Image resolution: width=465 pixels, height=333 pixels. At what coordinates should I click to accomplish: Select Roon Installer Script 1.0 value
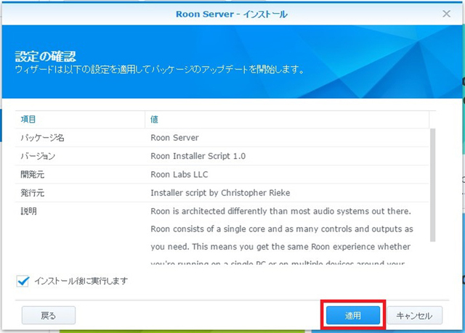198,156
